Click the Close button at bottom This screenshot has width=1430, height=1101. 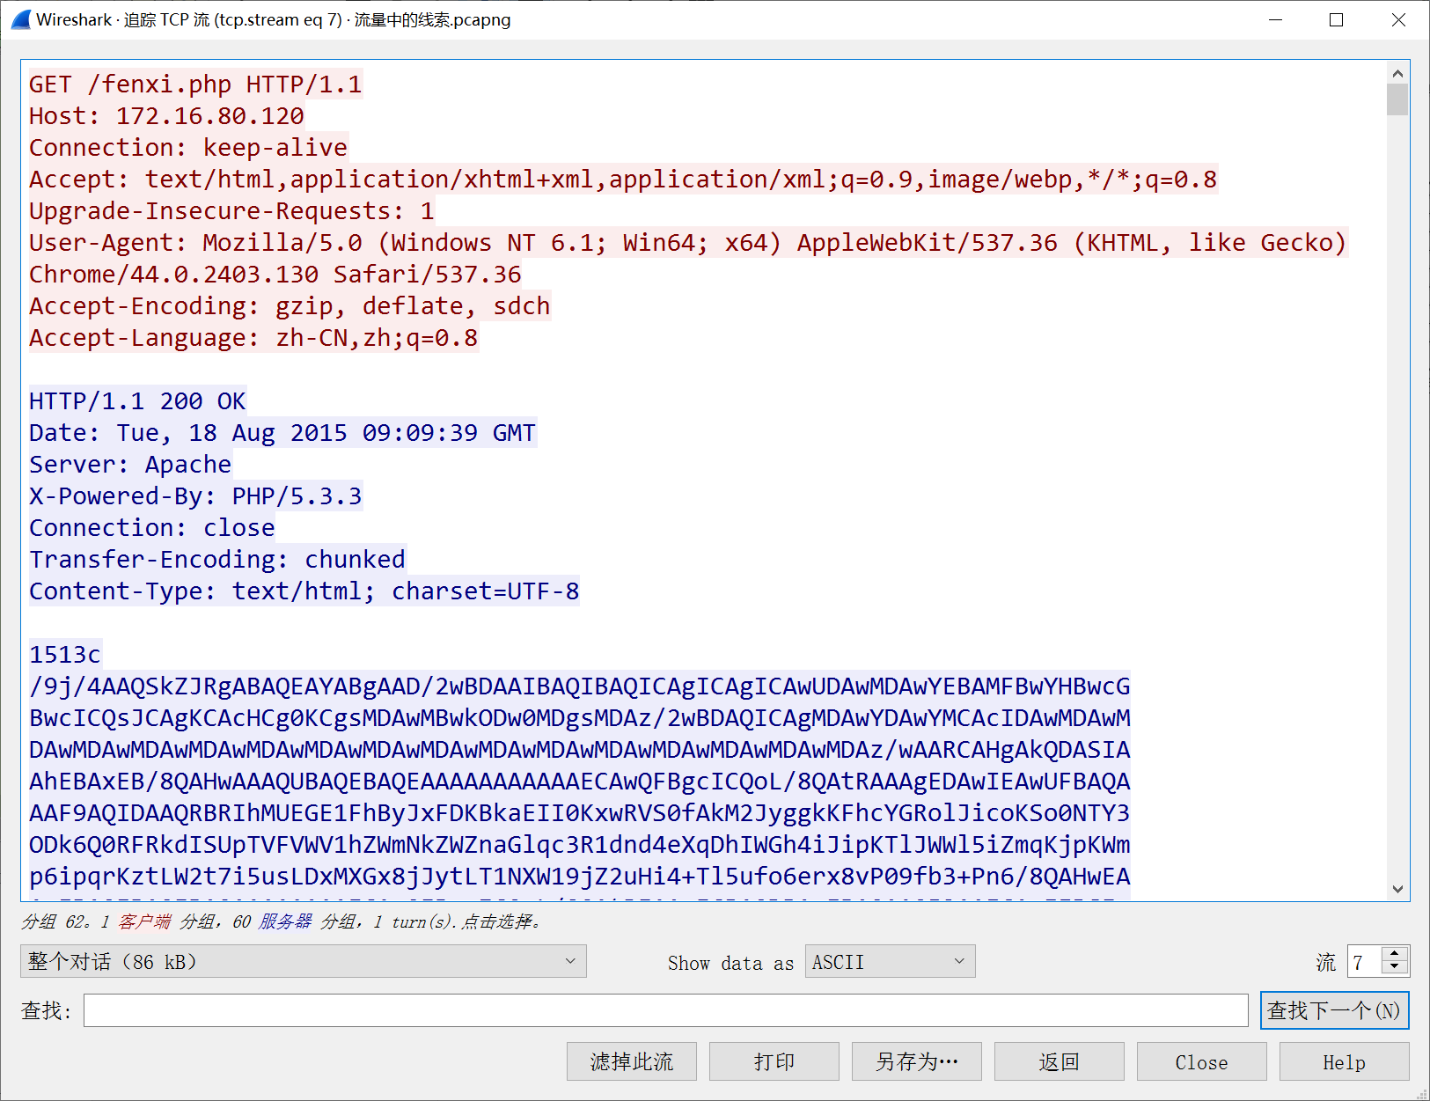tap(1202, 1062)
